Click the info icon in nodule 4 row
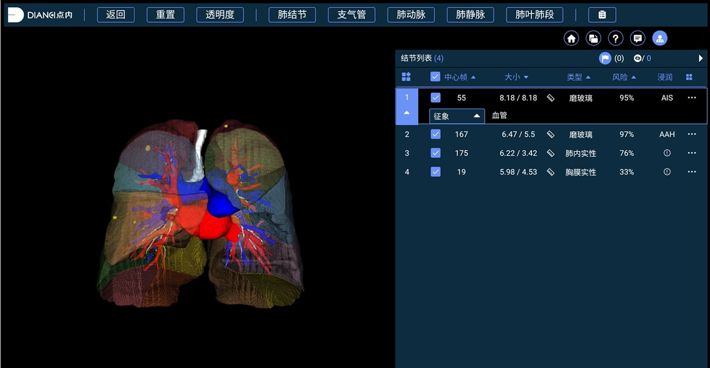710x368 pixels. coord(666,172)
